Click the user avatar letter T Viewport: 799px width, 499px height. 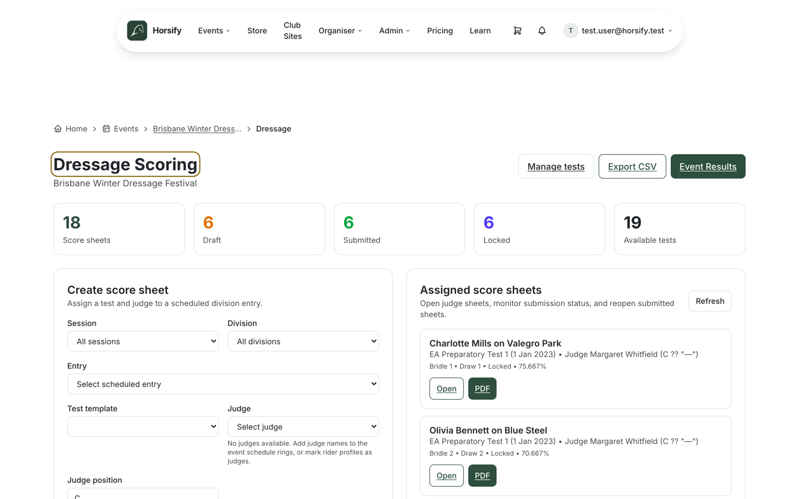[x=570, y=30]
